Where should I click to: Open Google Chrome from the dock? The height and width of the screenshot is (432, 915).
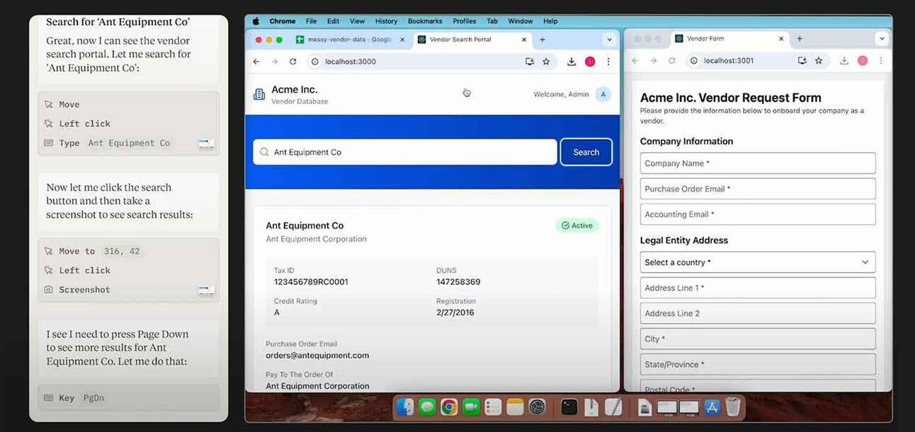click(449, 407)
